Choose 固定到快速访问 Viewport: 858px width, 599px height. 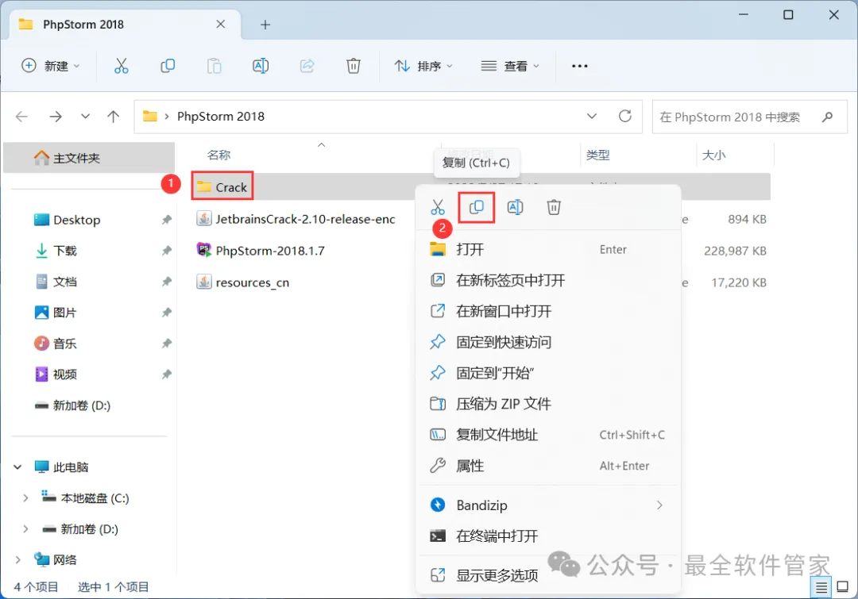coord(547,342)
